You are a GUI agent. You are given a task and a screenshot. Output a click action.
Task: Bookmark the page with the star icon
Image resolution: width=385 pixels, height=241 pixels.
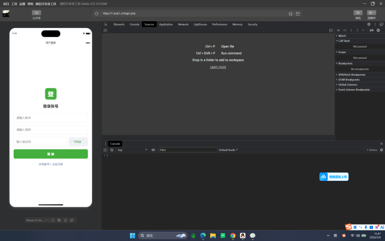click(x=292, y=13)
